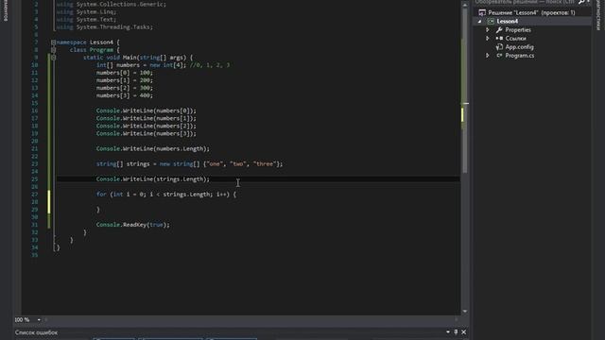Expand the Ссылки node

pos(488,38)
